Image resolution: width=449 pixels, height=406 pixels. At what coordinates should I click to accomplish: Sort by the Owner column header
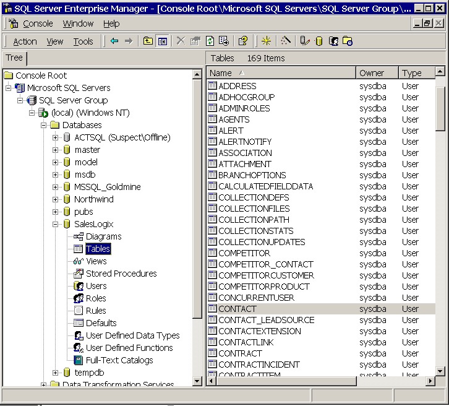(377, 73)
